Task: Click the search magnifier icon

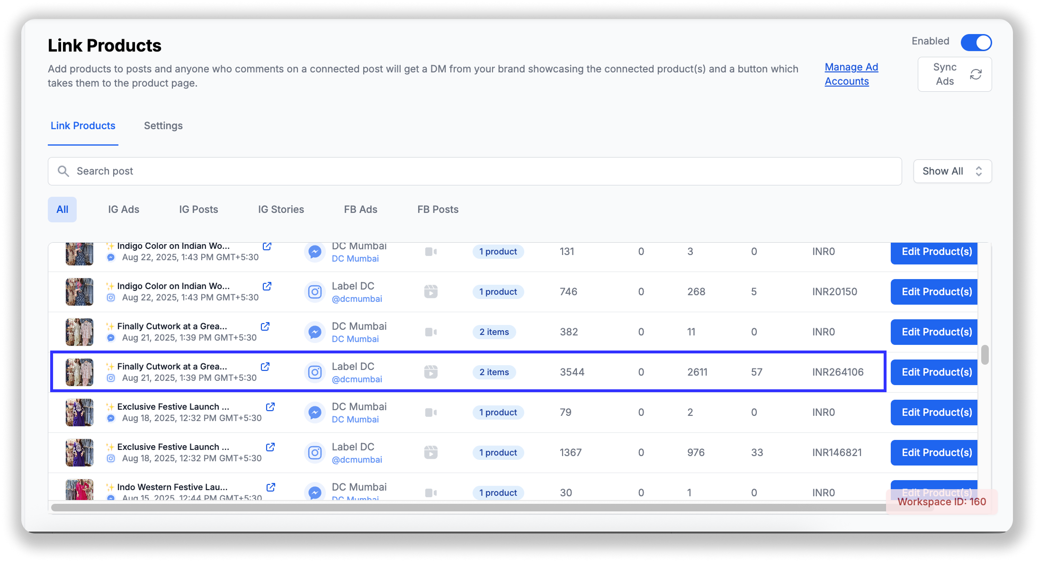Action: click(63, 171)
